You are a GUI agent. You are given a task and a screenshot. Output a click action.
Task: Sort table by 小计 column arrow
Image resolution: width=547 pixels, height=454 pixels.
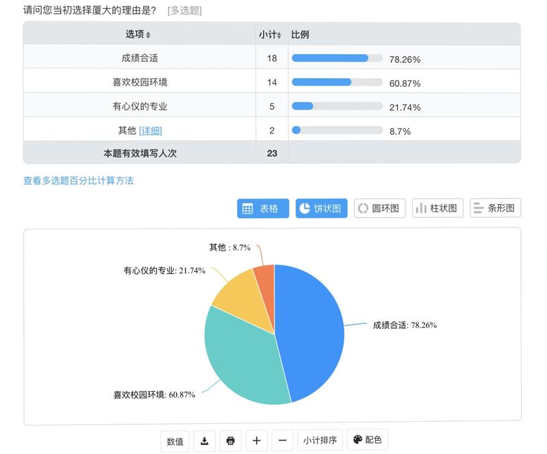point(279,35)
